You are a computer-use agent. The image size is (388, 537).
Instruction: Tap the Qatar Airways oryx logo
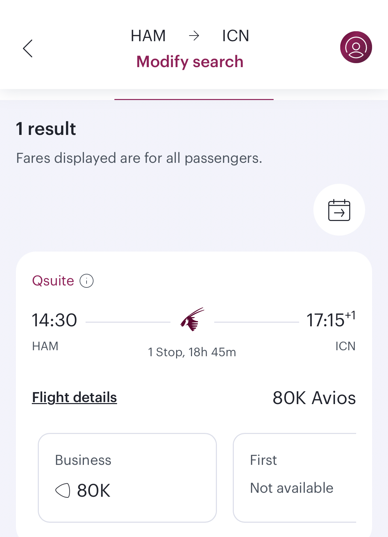click(192, 320)
